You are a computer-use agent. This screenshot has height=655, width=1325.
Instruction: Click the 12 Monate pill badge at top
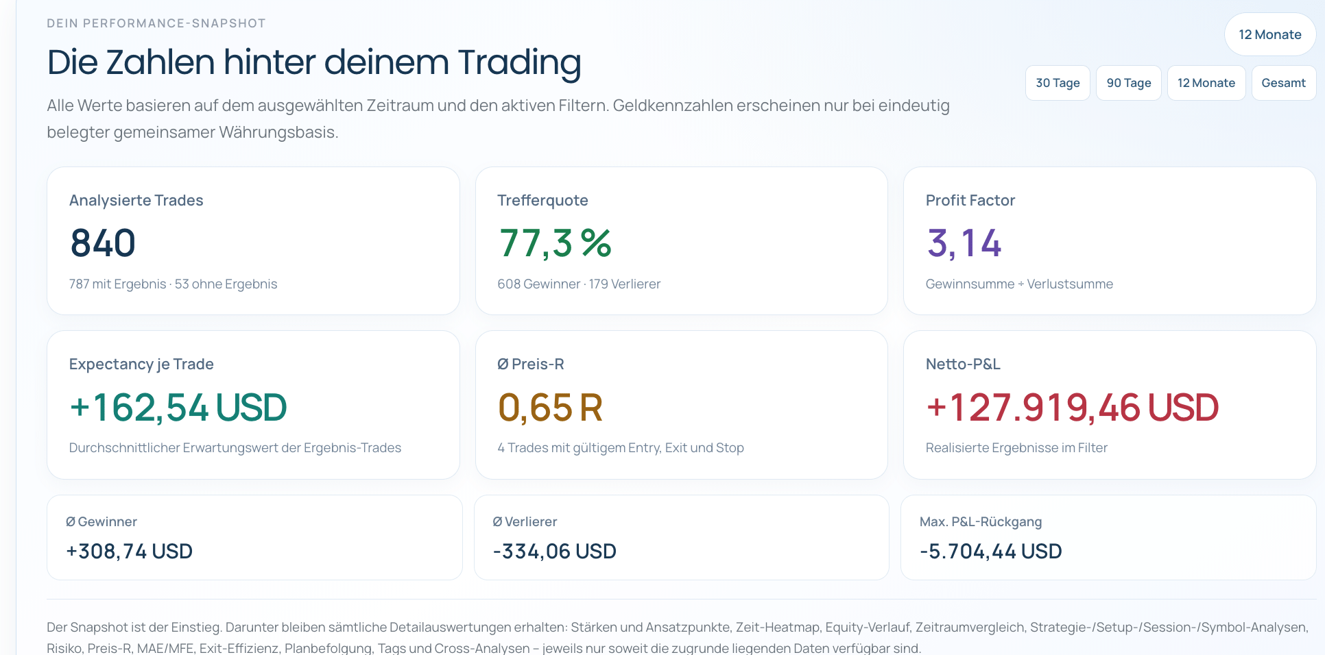[x=1270, y=34]
